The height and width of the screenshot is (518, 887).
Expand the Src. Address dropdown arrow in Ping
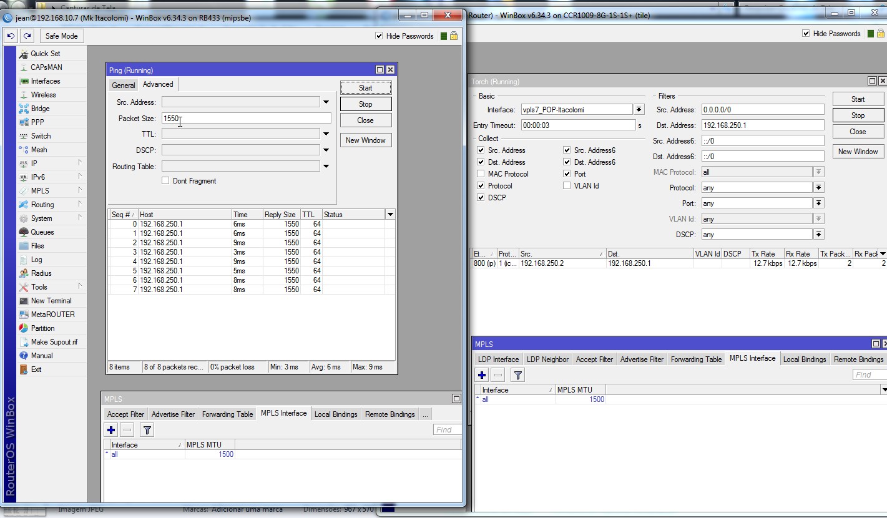click(x=326, y=102)
